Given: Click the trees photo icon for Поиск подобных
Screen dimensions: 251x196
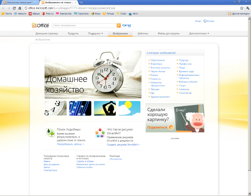Looking at the screenshot, I should click(x=50, y=132).
